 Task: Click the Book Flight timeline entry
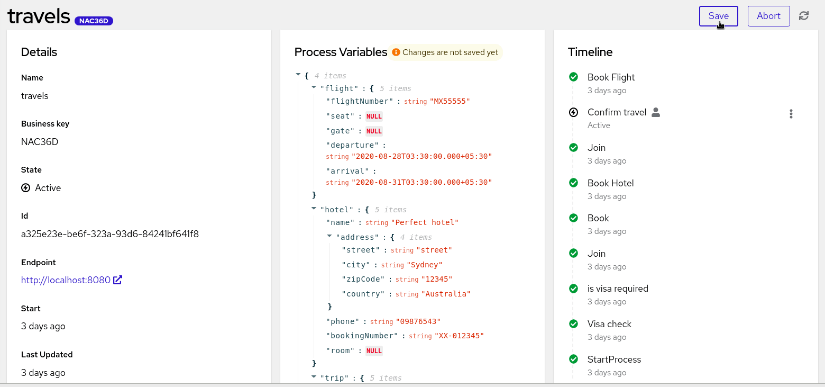[611, 77]
